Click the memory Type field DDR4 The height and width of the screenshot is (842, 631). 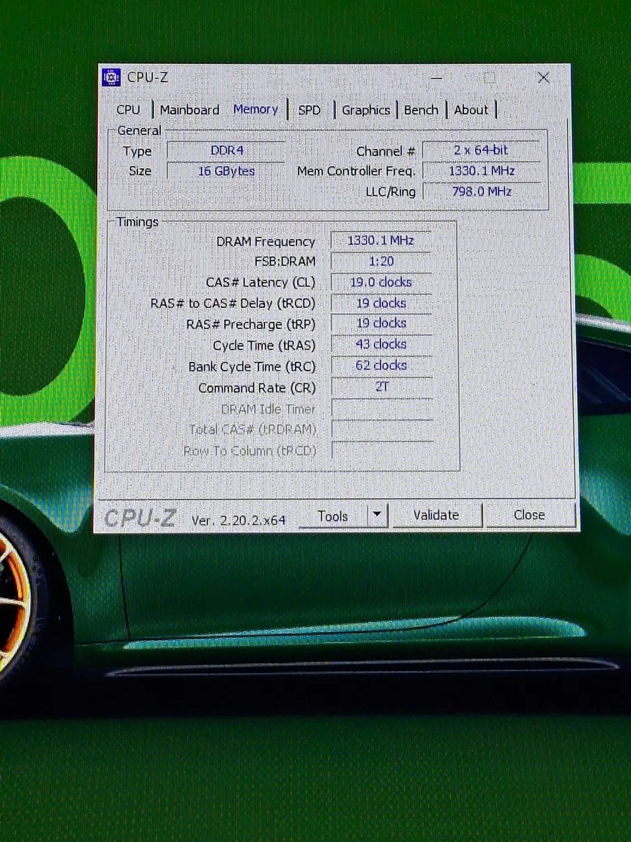(x=227, y=151)
